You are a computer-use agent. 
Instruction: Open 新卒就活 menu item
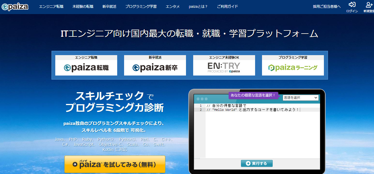pos(109,6)
